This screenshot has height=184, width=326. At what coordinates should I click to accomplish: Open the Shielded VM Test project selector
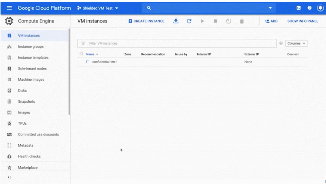click(98, 8)
